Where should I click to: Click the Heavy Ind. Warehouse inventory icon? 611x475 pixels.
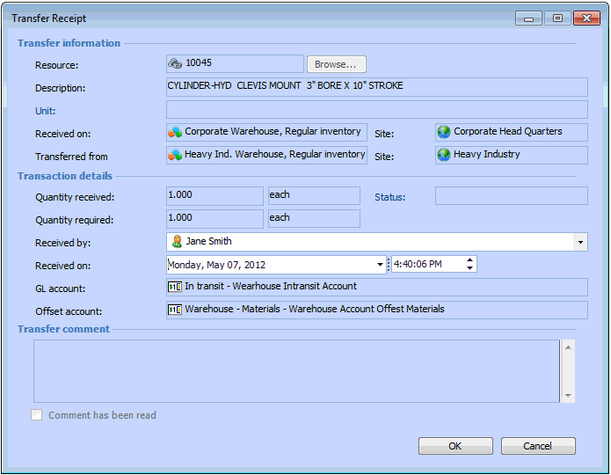coord(175,155)
